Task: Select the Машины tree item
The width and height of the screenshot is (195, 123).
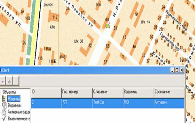Action: click(14, 99)
